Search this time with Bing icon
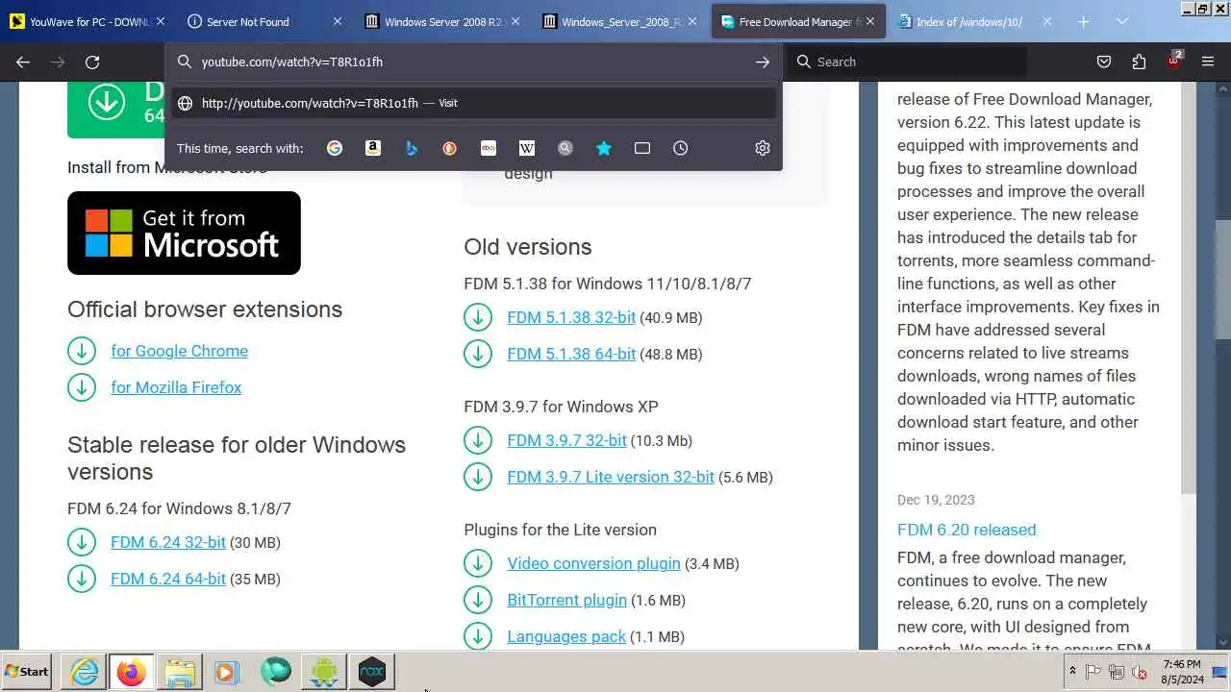 pyautogui.click(x=412, y=148)
